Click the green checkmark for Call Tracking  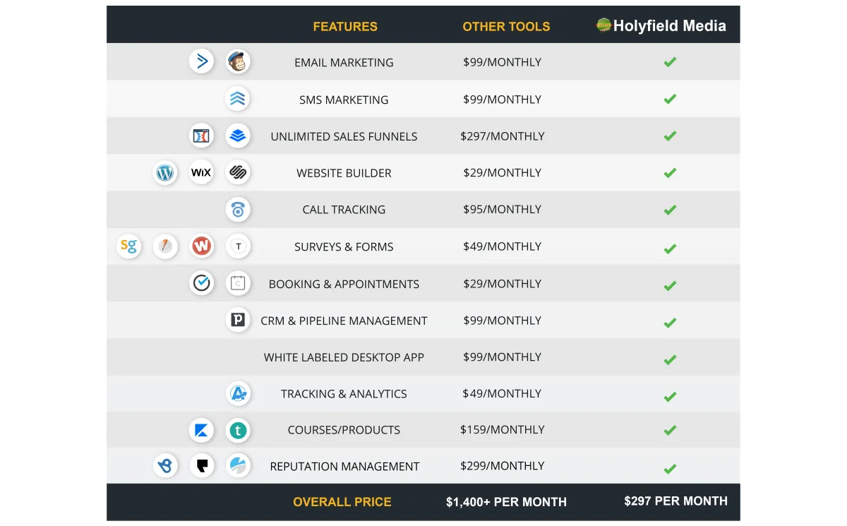[x=670, y=210]
